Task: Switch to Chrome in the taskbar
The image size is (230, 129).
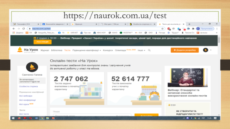Action: [42, 118]
